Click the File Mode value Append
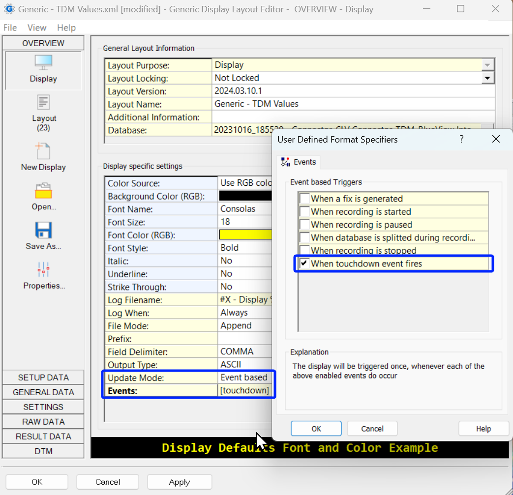 (x=245, y=325)
